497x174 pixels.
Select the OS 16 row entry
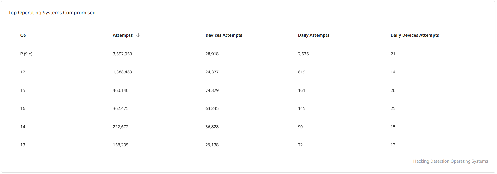[x=23, y=108]
